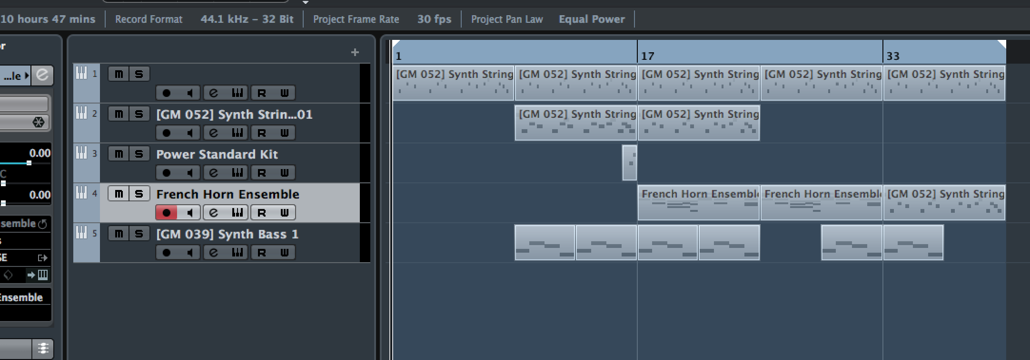The image size is (1030, 360).
Task: Solo the Synth Strin...01 track
Action: (139, 114)
